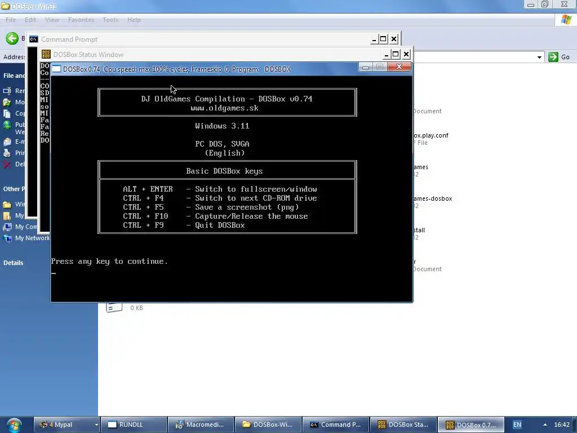Open the Tools menu

(x=110, y=20)
